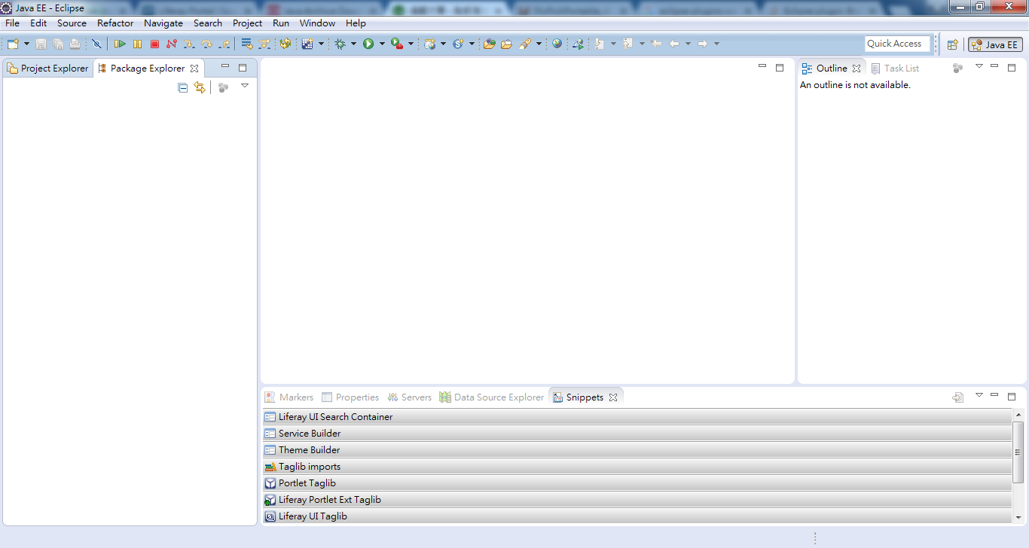This screenshot has height=548, width=1029.
Task: Switch to the Project Explorer tab
Action: point(47,68)
